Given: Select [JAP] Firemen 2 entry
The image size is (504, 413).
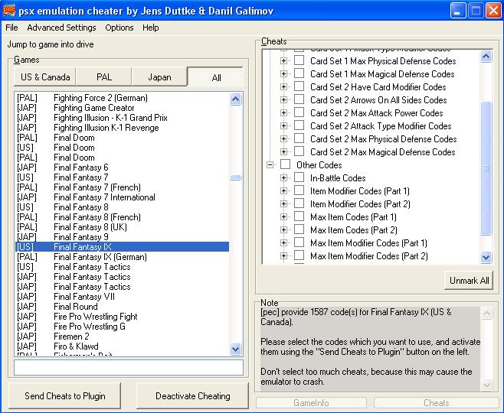Looking at the screenshot, I should point(122,337).
